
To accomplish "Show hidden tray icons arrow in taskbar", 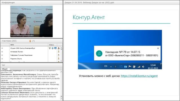I will click(111, 67).
